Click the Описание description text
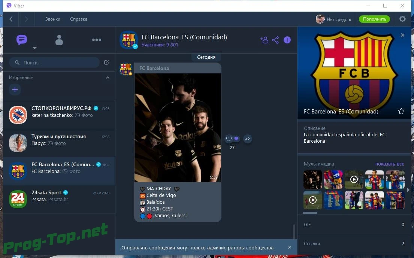The height and width of the screenshot is (258, 414). [x=344, y=138]
